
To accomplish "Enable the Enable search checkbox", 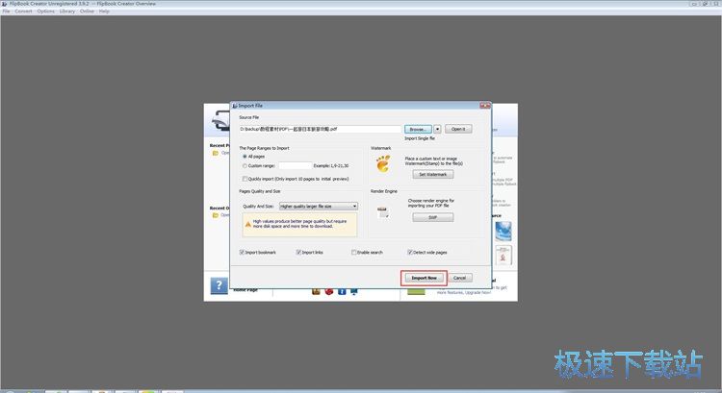I will coord(353,253).
